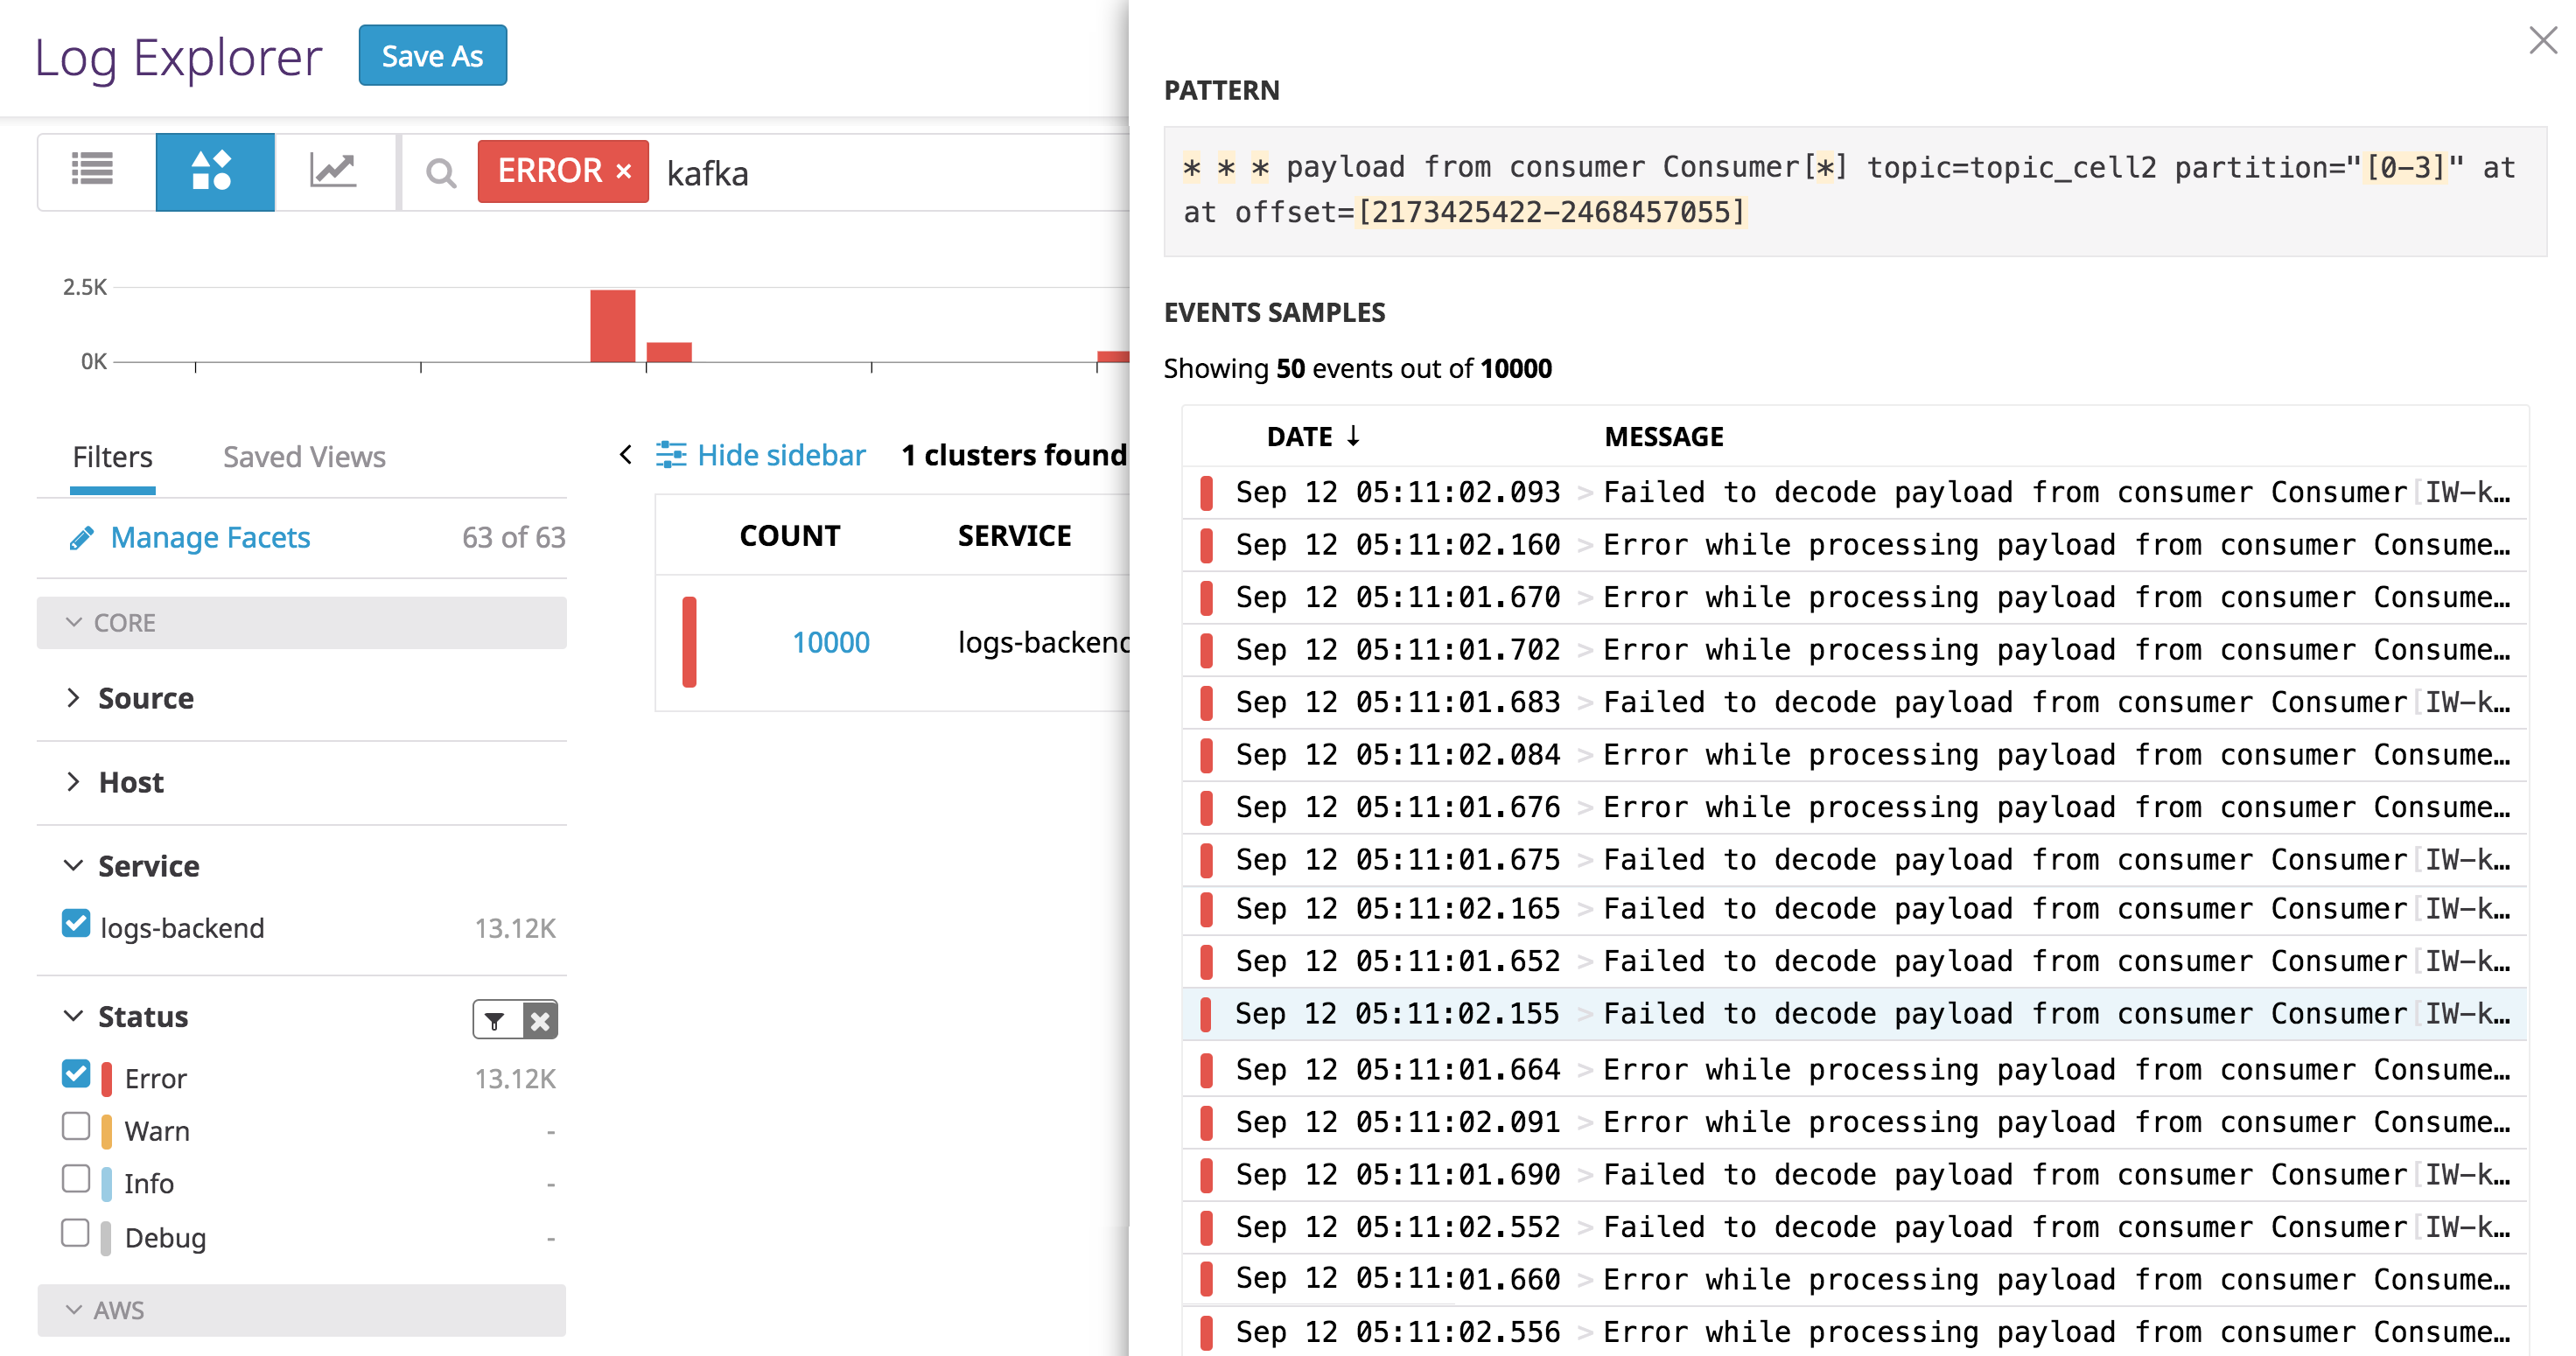Open the analytics graph view
The height and width of the screenshot is (1356, 2576).
[x=334, y=170]
